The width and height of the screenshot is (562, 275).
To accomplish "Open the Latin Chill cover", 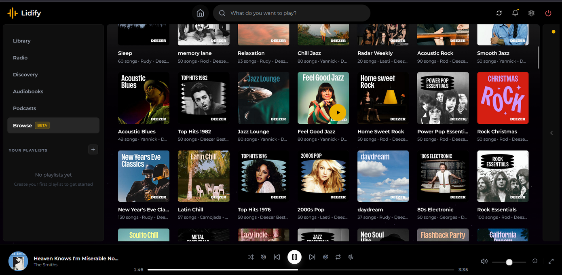I will 204,176.
